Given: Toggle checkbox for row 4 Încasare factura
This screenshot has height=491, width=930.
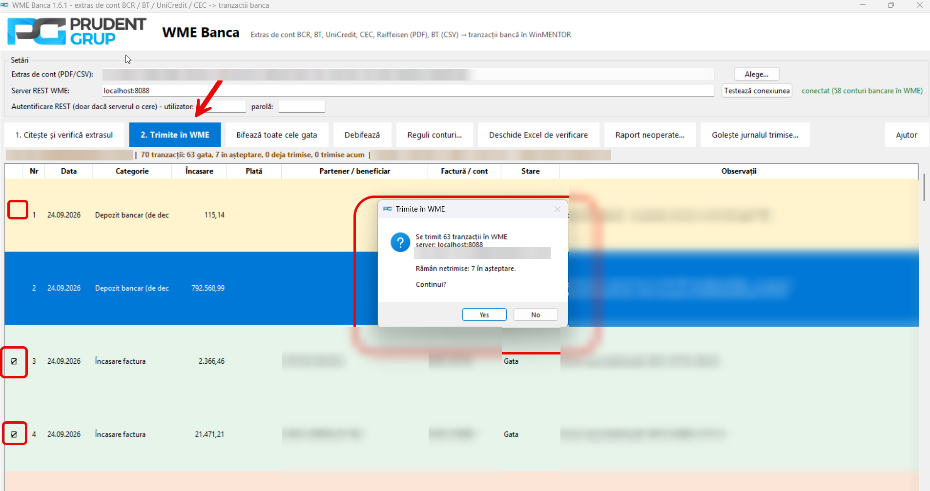Looking at the screenshot, I should tap(14, 434).
